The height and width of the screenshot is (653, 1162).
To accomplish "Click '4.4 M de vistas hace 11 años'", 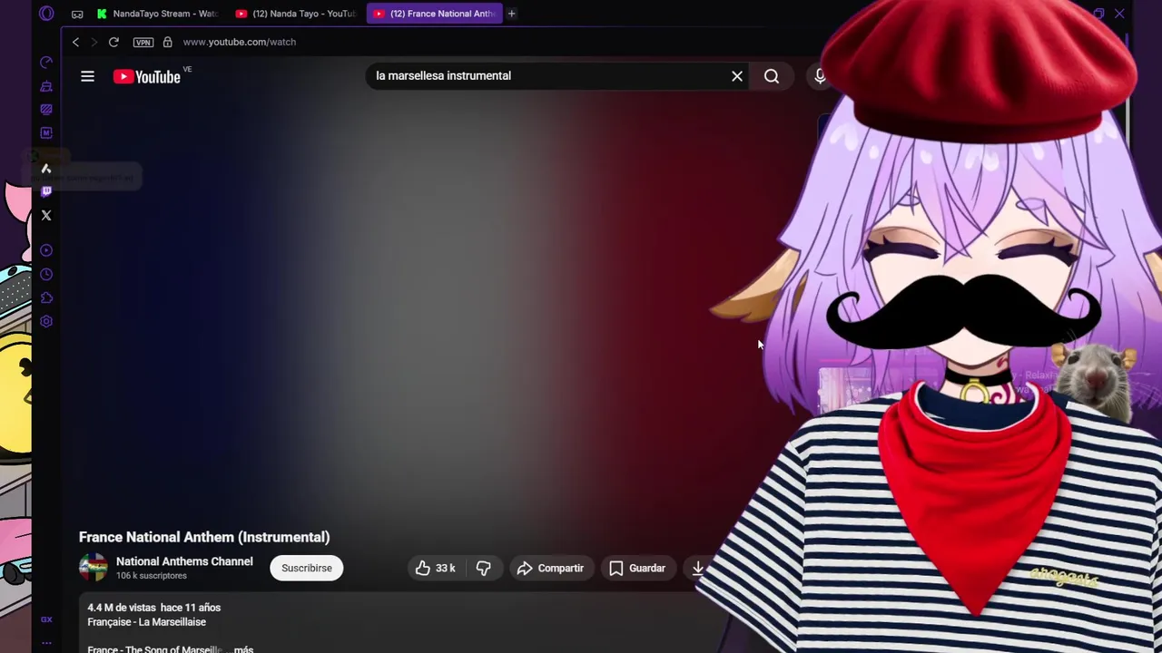I will click(154, 608).
